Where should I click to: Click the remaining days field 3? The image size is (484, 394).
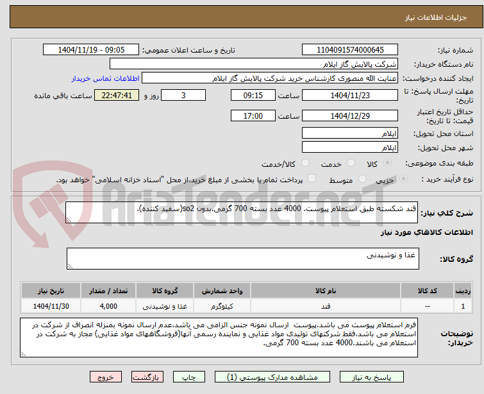click(x=183, y=95)
